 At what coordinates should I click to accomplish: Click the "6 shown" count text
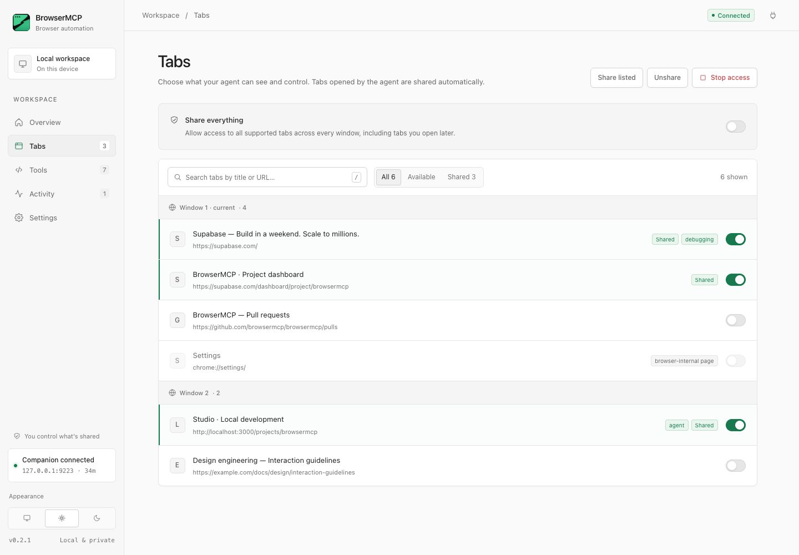point(734,177)
